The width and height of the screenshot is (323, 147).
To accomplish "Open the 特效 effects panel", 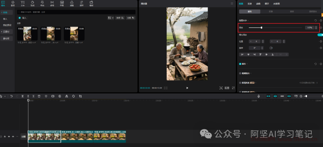I will (42, 4).
